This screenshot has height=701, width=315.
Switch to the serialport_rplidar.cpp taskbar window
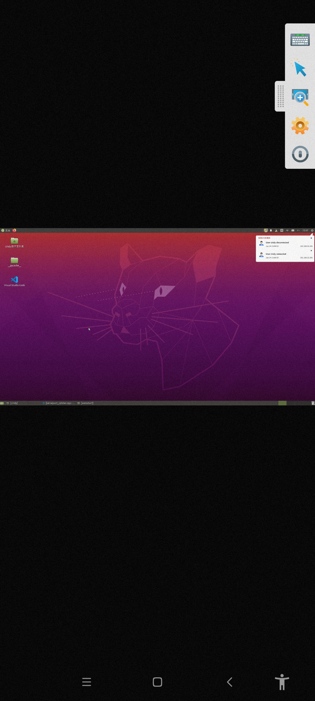pyautogui.click(x=58, y=403)
